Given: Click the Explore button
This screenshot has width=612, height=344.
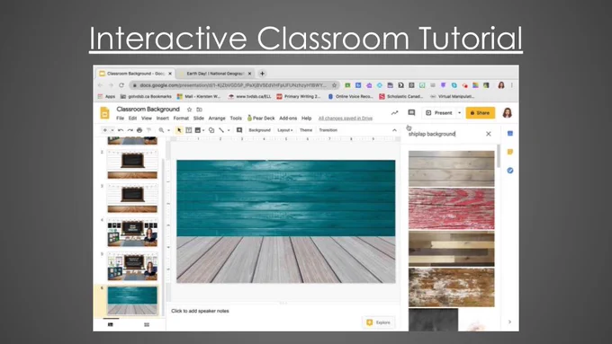Looking at the screenshot, I should coord(379,322).
